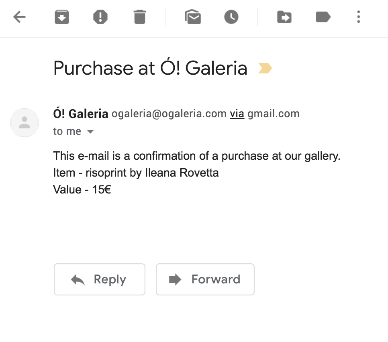Expand recipient details next to "to me"
The width and height of the screenshot is (388, 342).
90,132
